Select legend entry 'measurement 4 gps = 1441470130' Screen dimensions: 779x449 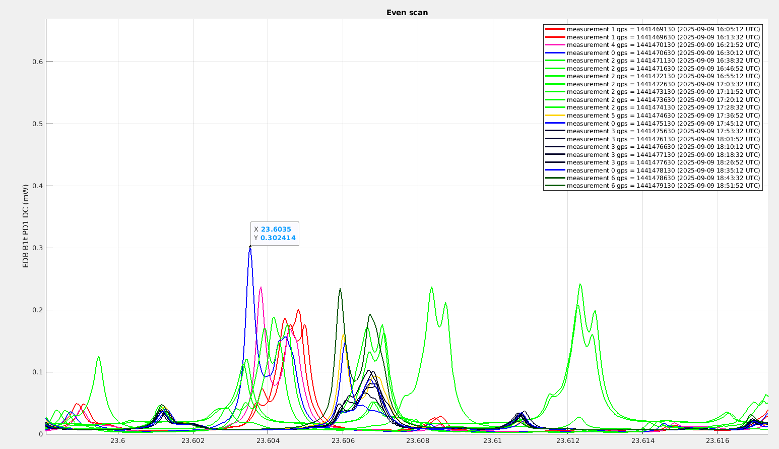(653, 45)
